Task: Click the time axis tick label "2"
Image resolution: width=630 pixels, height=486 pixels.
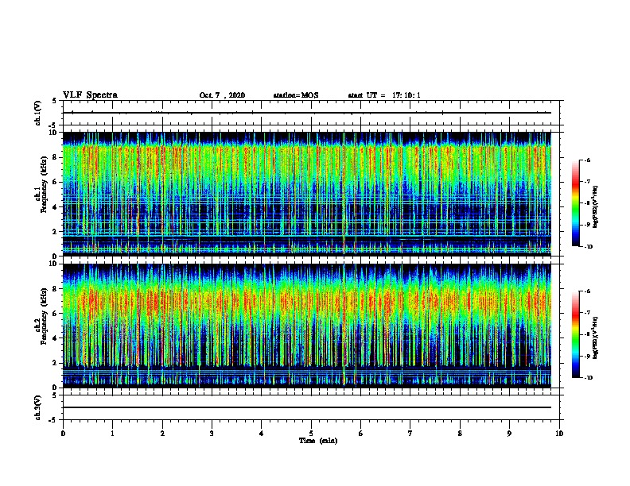Action: point(162,434)
